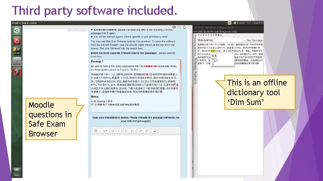Click the red power shutdown launcher icon
Viewport: 323px width, 181px height.
tap(17, 41)
